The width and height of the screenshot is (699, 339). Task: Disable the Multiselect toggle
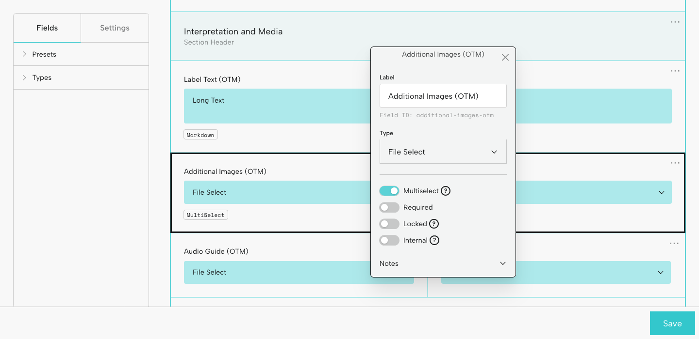[x=389, y=191]
